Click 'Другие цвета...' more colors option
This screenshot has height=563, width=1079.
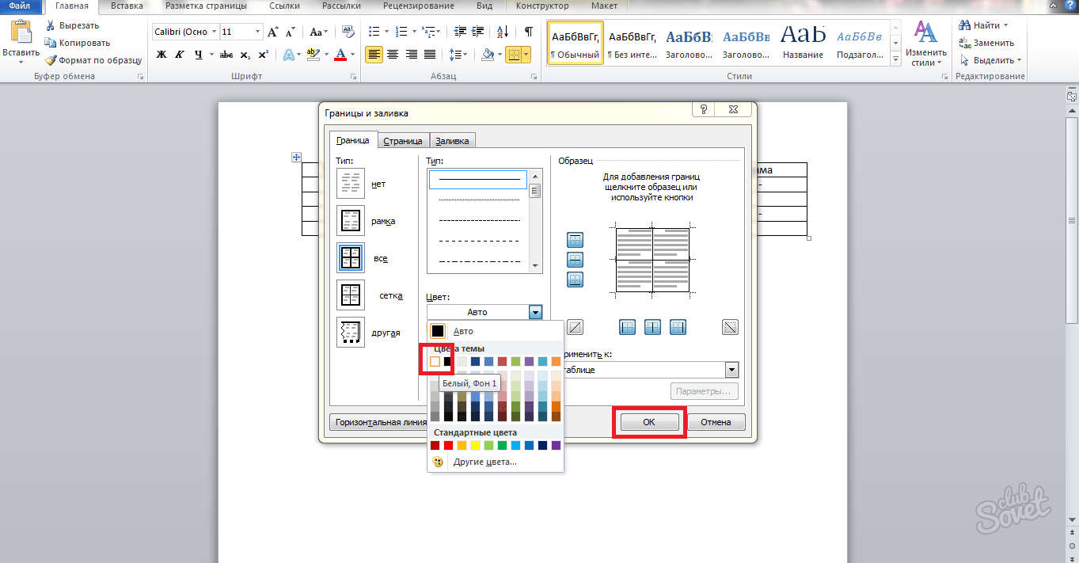484,462
